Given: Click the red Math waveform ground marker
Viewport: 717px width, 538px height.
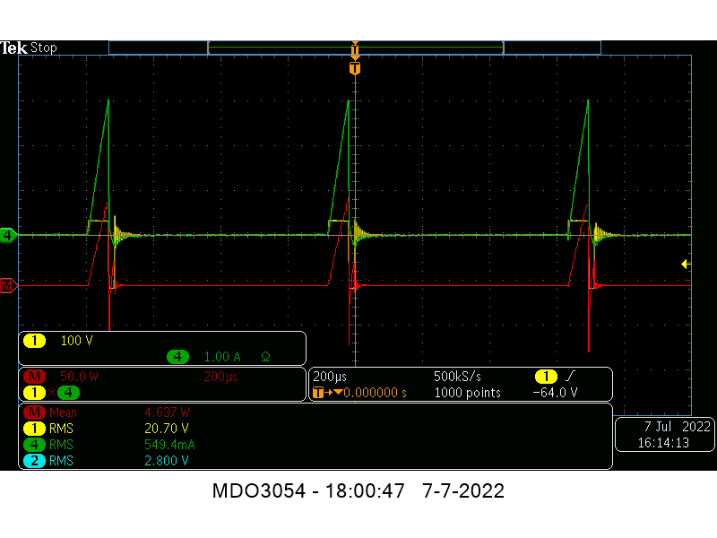Looking at the screenshot, I should coord(8,286).
